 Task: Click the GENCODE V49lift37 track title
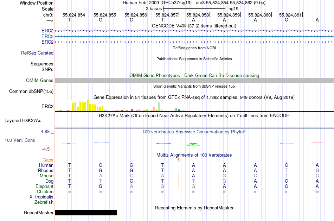coord(194,26)
